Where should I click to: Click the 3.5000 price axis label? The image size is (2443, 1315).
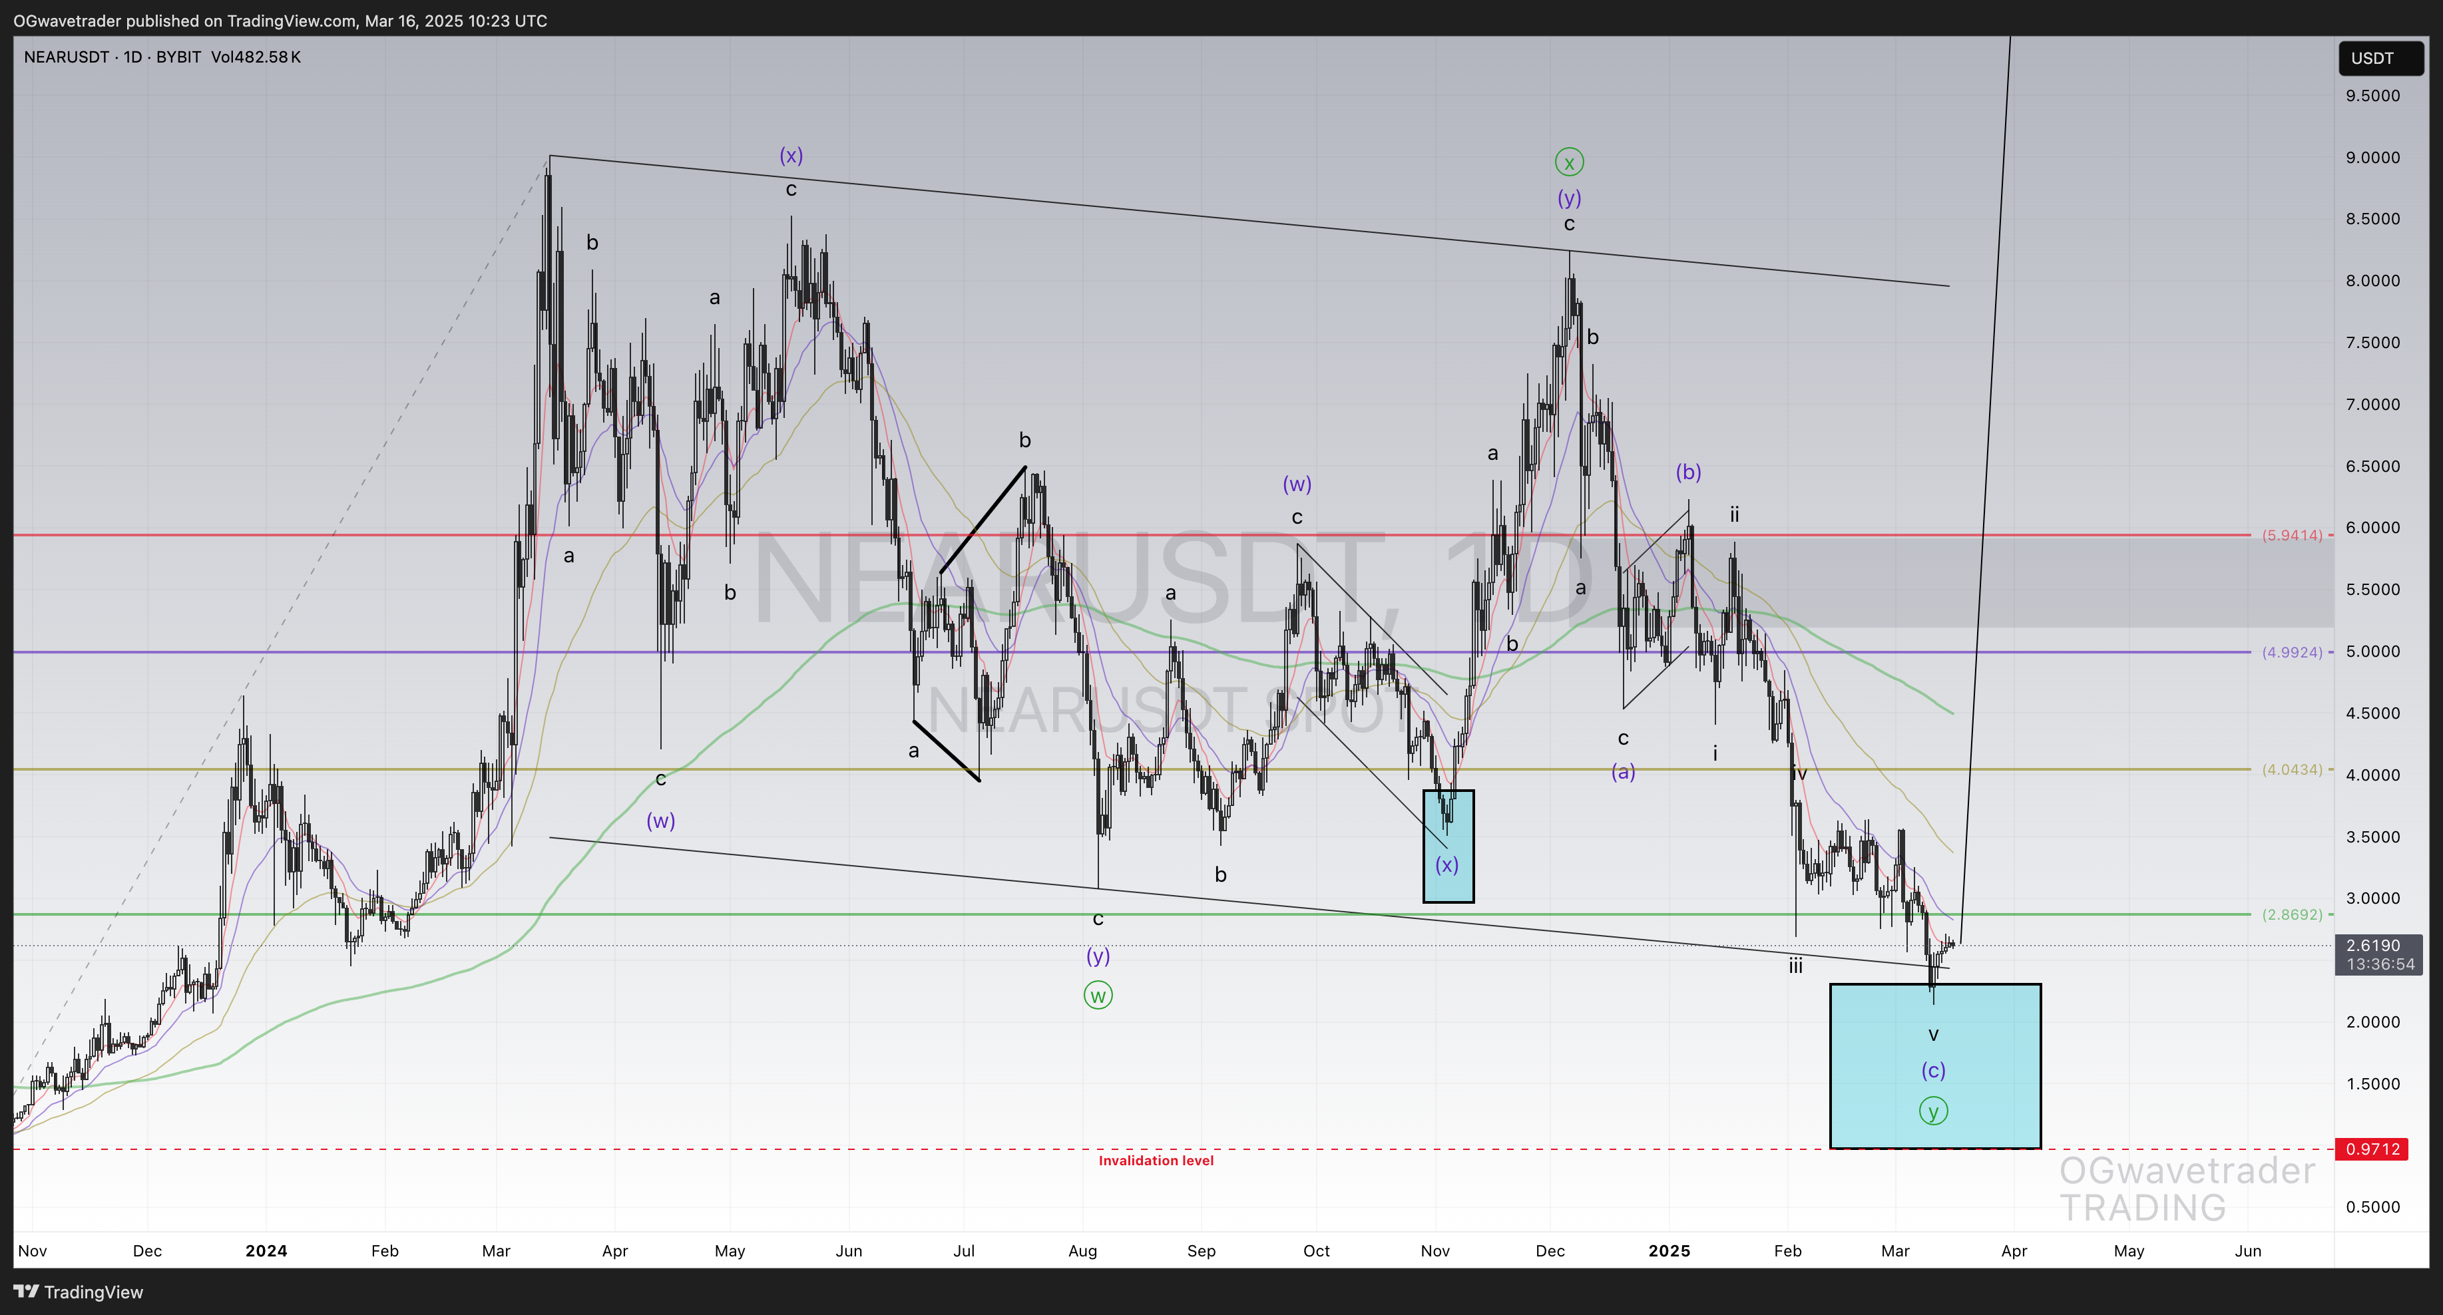click(2373, 837)
